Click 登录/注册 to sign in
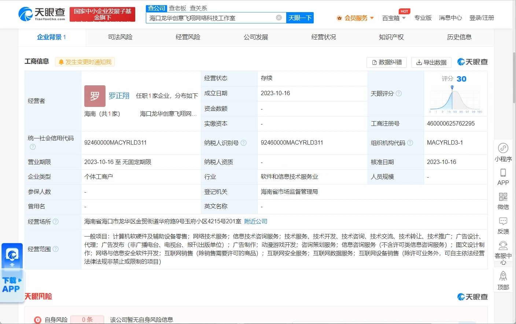 coord(482,18)
